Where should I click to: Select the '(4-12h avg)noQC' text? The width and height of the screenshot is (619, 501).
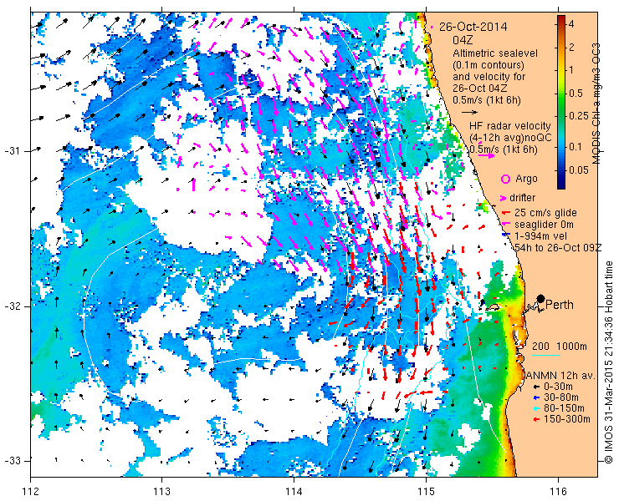(x=510, y=137)
